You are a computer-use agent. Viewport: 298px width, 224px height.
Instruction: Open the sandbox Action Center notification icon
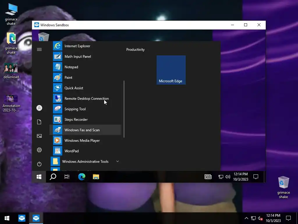point(256,177)
